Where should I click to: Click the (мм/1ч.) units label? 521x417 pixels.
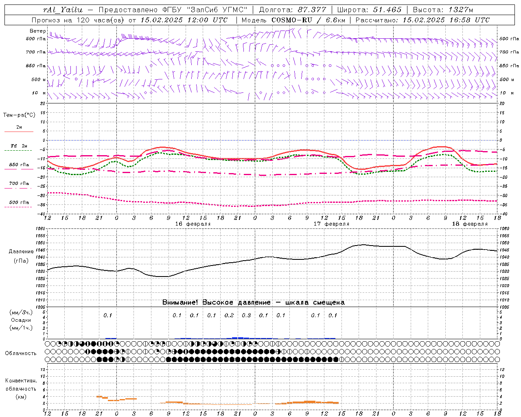pos(21,328)
